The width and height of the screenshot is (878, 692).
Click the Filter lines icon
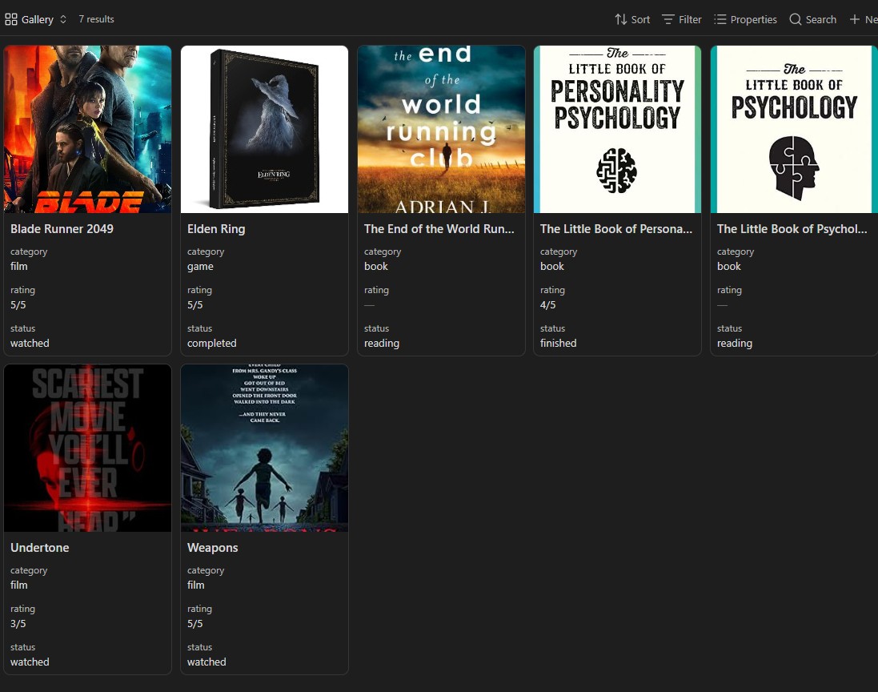click(668, 19)
